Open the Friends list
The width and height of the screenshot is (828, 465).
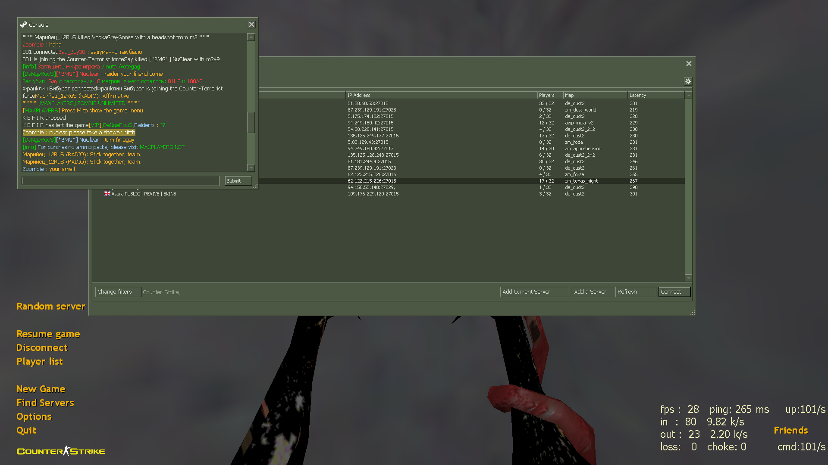[x=790, y=430]
